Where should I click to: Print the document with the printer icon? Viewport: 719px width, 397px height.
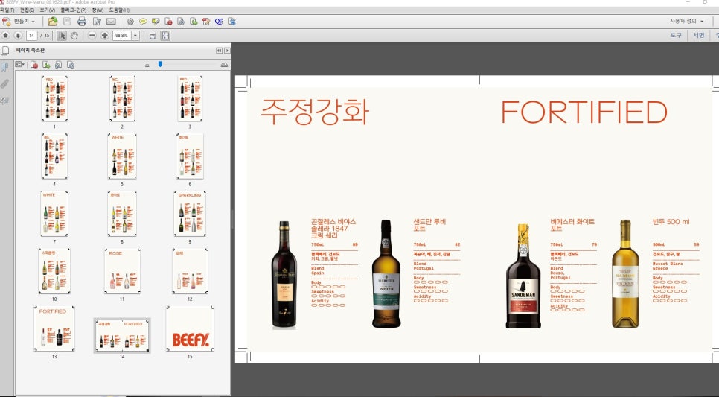click(x=82, y=22)
